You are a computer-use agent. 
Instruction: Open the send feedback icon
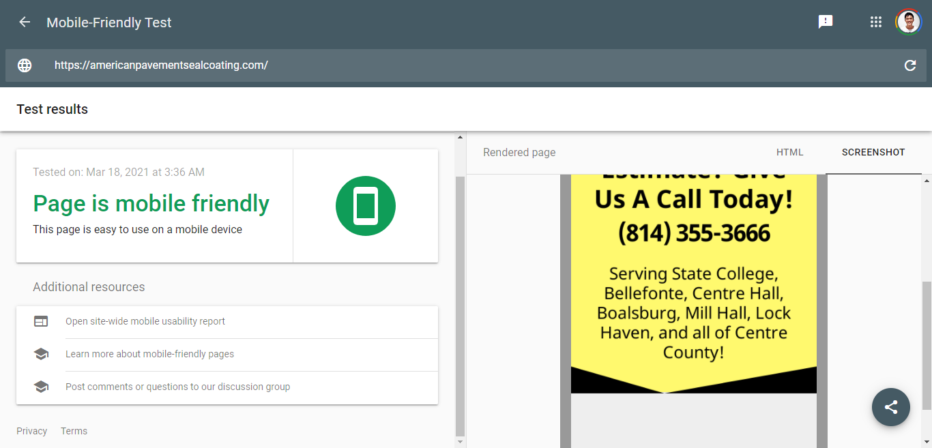pyautogui.click(x=826, y=22)
